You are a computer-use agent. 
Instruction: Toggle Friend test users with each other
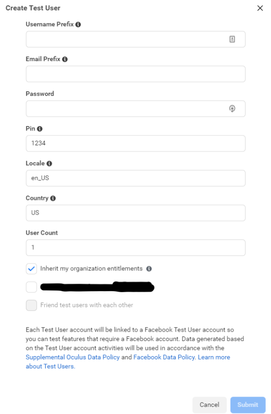point(32,305)
